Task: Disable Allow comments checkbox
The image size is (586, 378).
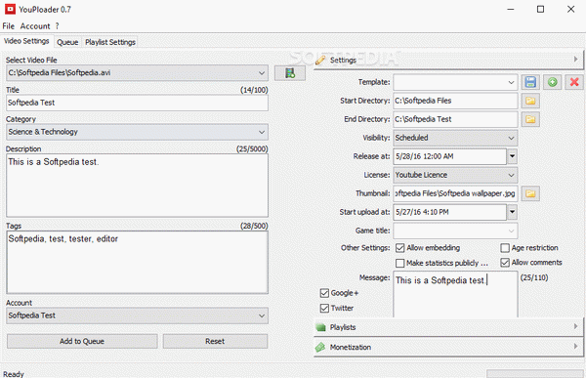Action: pyautogui.click(x=505, y=263)
